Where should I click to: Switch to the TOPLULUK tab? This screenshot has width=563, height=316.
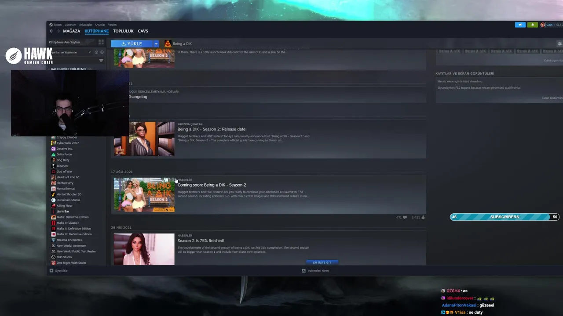click(123, 31)
